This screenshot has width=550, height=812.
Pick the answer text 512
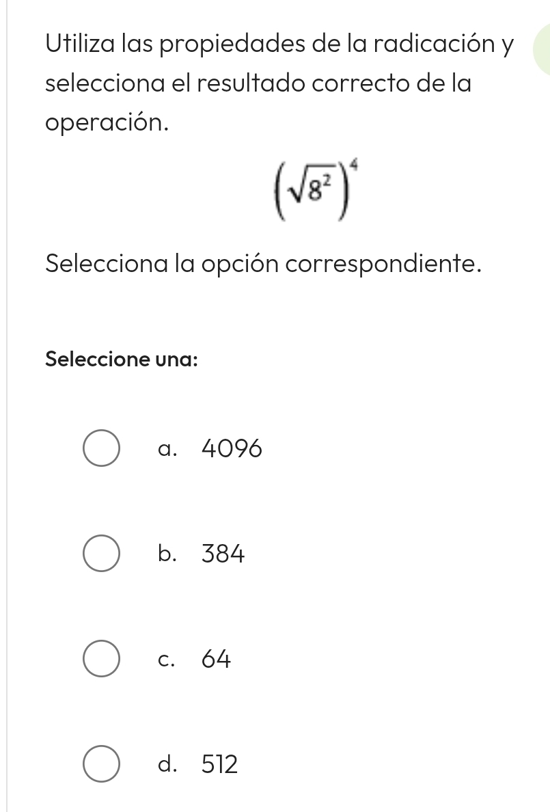click(220, 765)
